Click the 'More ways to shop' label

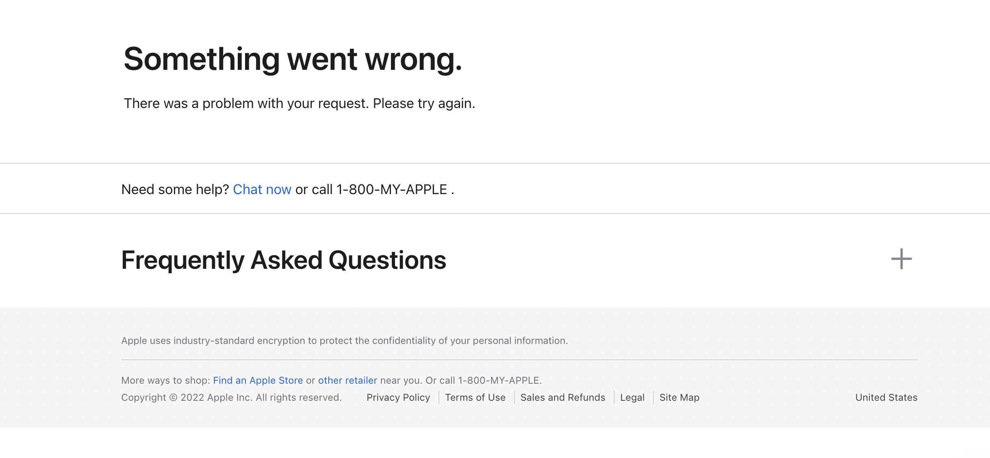(165, 380)
